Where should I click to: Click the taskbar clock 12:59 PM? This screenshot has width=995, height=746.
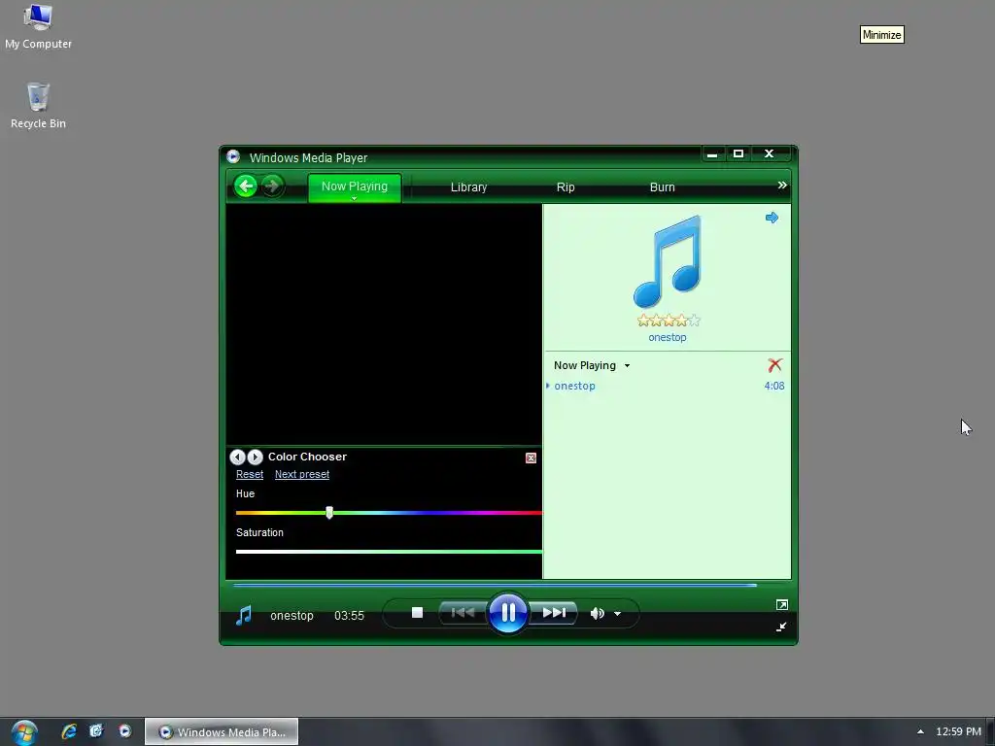[x=958, y=732]
